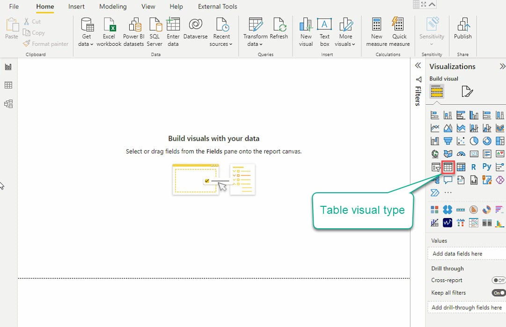Image resolution: width=506 pixels, height=327 pixels.
Task: Select the Clustered column chart visual
Action: click(x=474, y=115)
